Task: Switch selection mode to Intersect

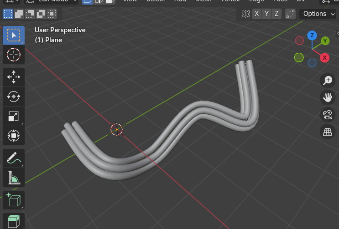Action: click(52, 14)
